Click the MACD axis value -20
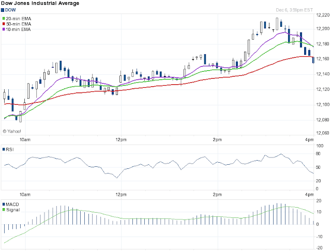 pyautogui.click(x=319, y=248)
